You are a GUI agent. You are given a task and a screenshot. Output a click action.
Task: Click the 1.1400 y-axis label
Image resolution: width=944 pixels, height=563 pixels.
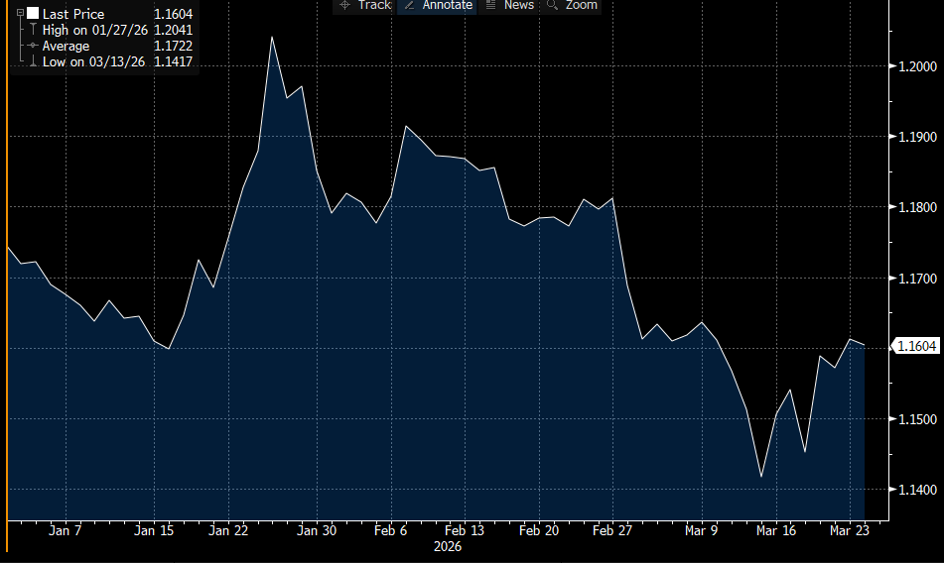pyautogui.click(x=917, y=490)
